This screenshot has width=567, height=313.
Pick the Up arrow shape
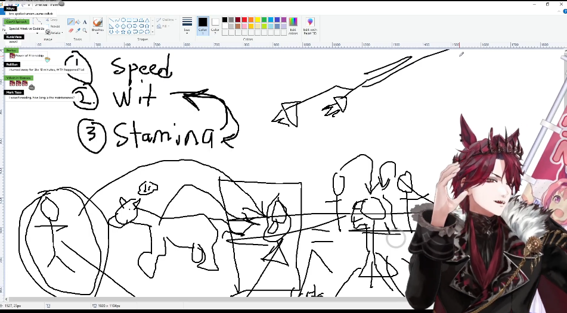click(147, 26)
